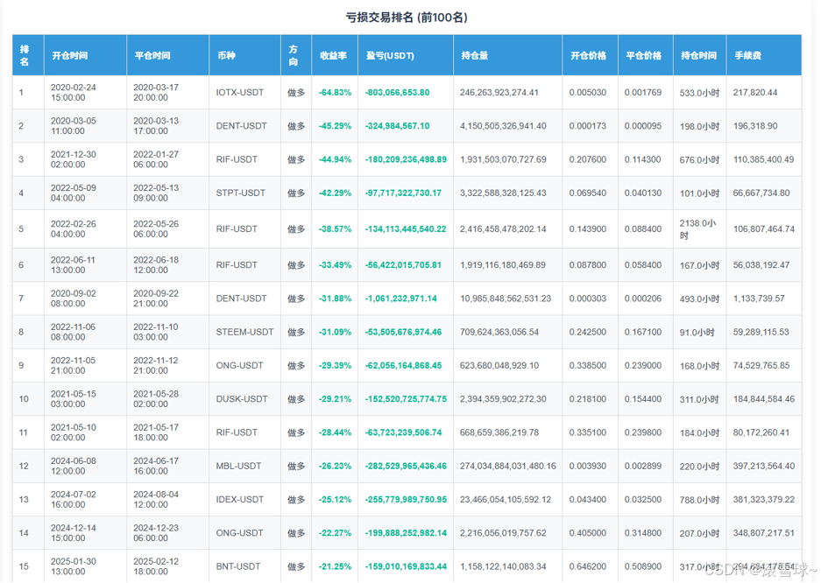The height and width of the screenshot is (583, 821).
Task: Click the 开仓价格 column header
Action: click(590, 55)
